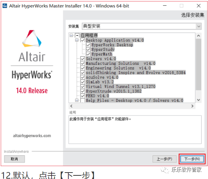
Task: Uncheck Engineering Solutions v14.0 checkbox
Action: tap(83, 68)
